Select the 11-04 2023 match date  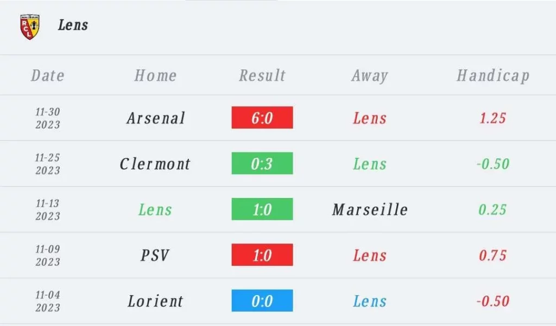(48, 301)
